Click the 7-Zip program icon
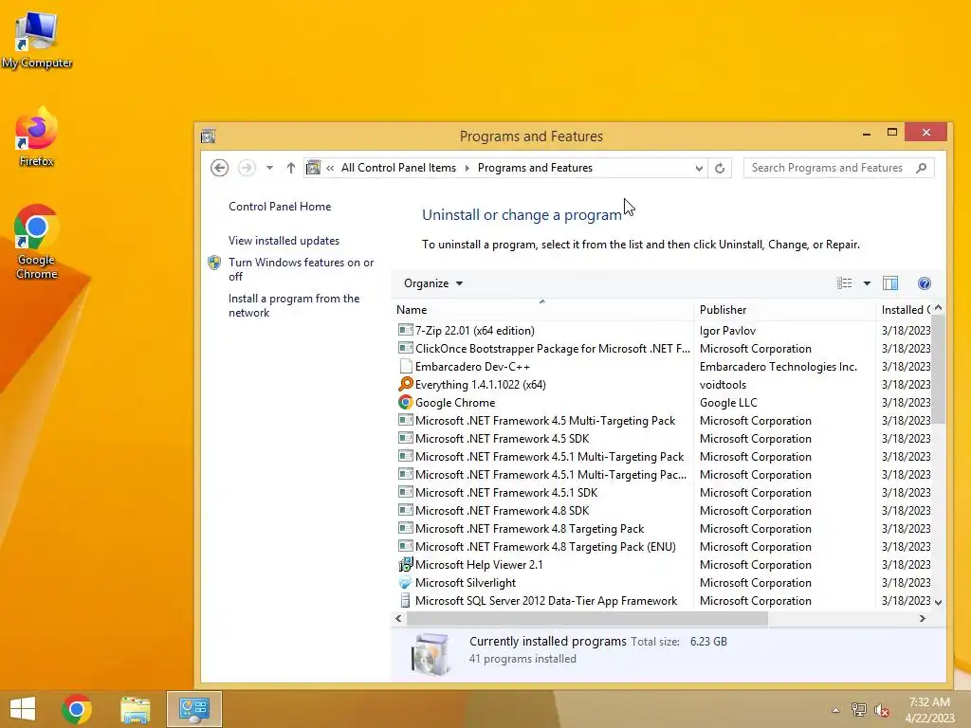The width and height of the screenshot is (971, 728). coord(405,330)
